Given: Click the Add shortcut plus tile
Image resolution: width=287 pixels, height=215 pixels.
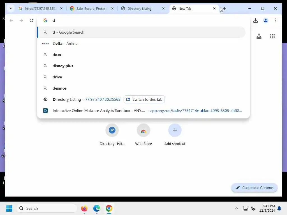Looking at the screenshot, I should coord(175,135).
